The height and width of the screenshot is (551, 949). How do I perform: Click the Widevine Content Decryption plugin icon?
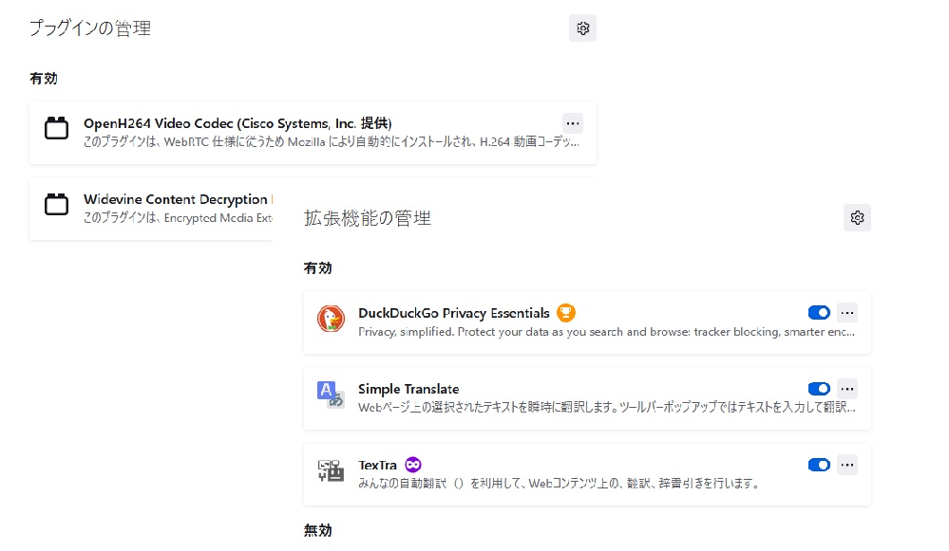coord(56,204)
